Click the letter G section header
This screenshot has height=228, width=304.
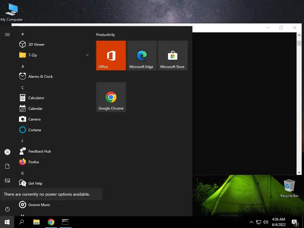pyautogui.click(x=23, y=173)
